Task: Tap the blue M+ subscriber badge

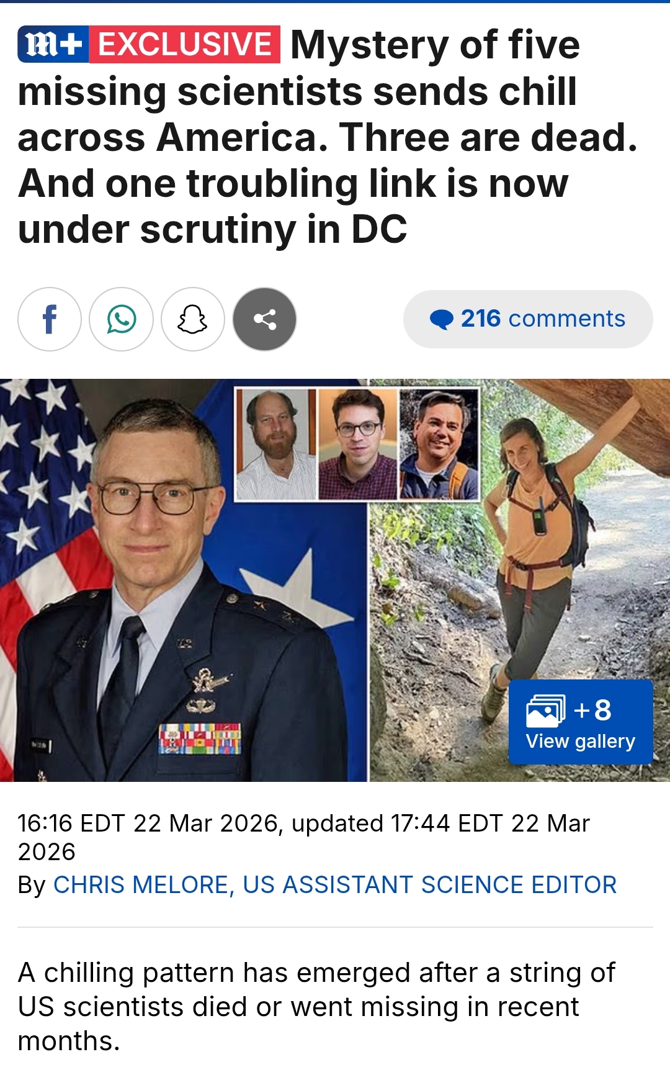Action: point(53,45)
